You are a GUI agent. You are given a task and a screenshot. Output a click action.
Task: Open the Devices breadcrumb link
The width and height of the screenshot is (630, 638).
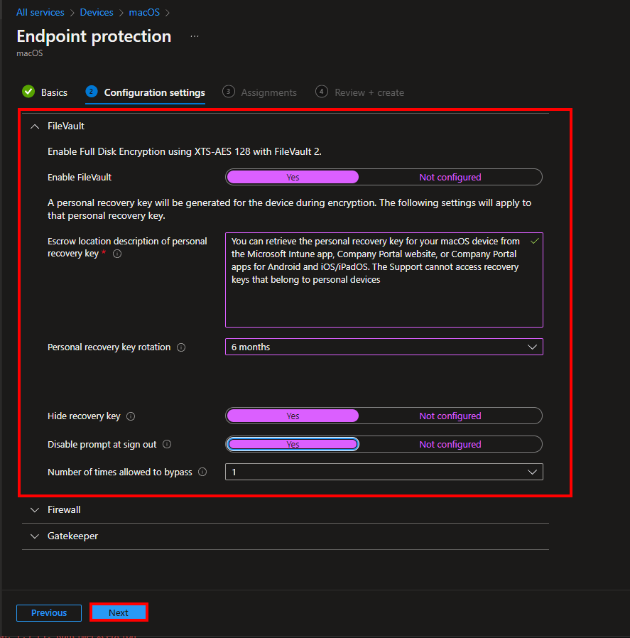[x=96, y=12]
